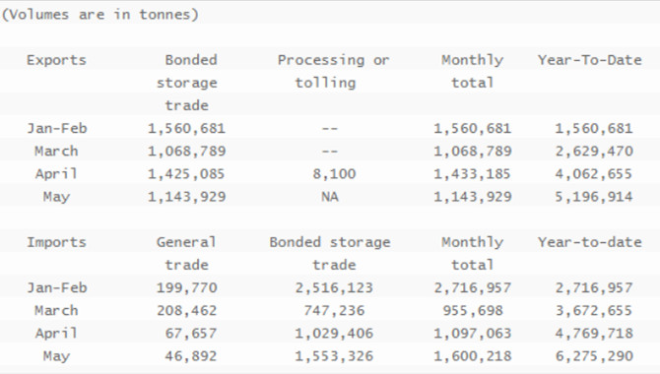
Task: Select April exports monthly total 1,433,185
Action: click(x=472, y=174)
